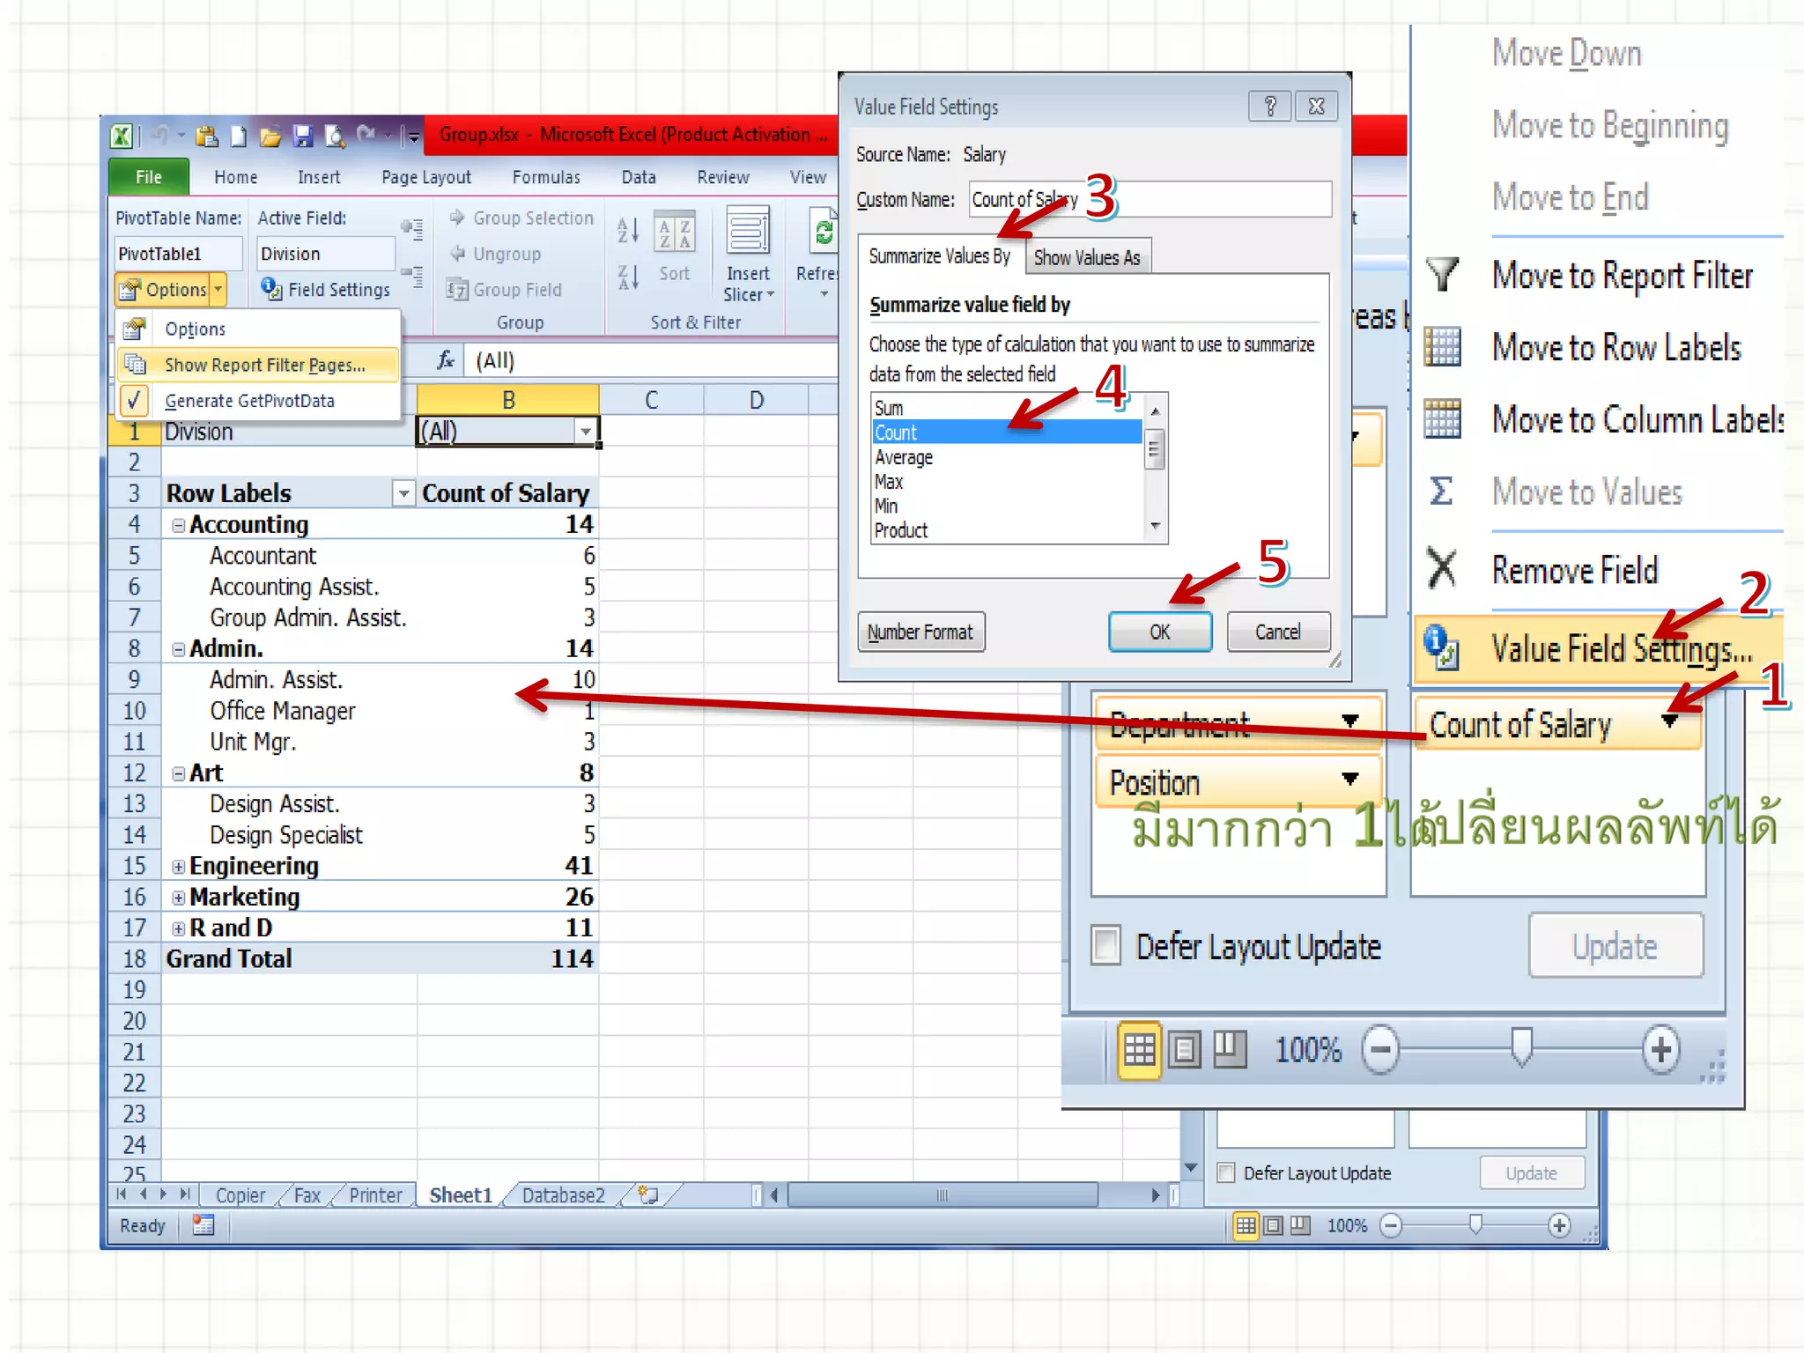Click the Remove Field X icon

coord(1442,569)
